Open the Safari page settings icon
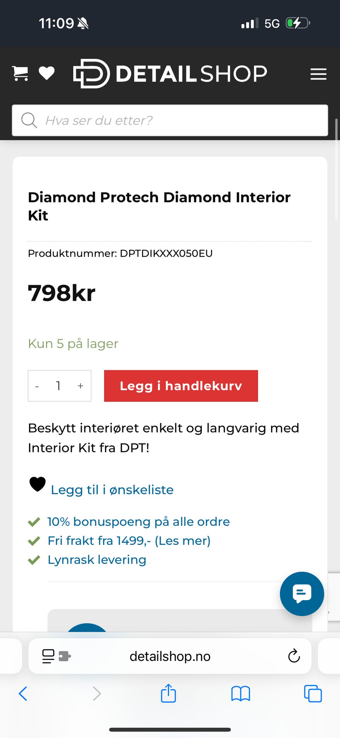The width and height of the screenshot is (340, 738). click(56, 656)
